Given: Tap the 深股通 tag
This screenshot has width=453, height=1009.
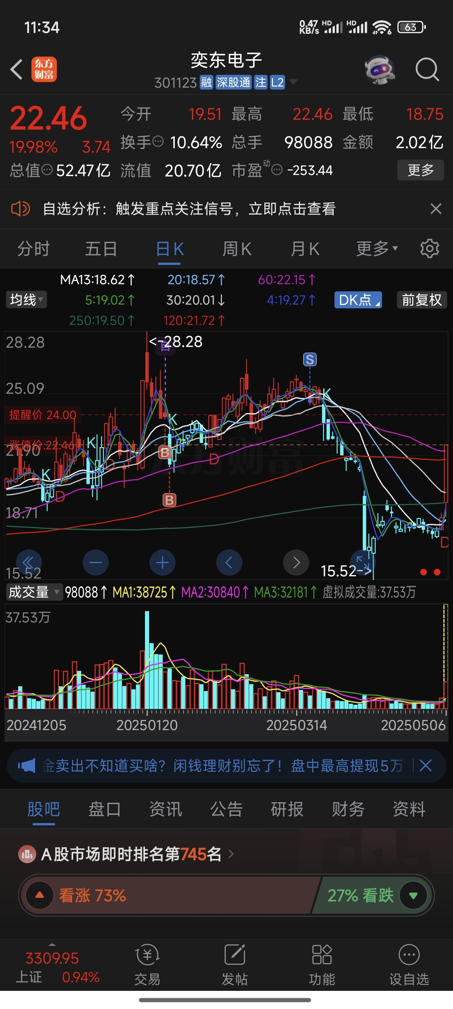Looking at the screenshot, I should click(x=234, y=82).
